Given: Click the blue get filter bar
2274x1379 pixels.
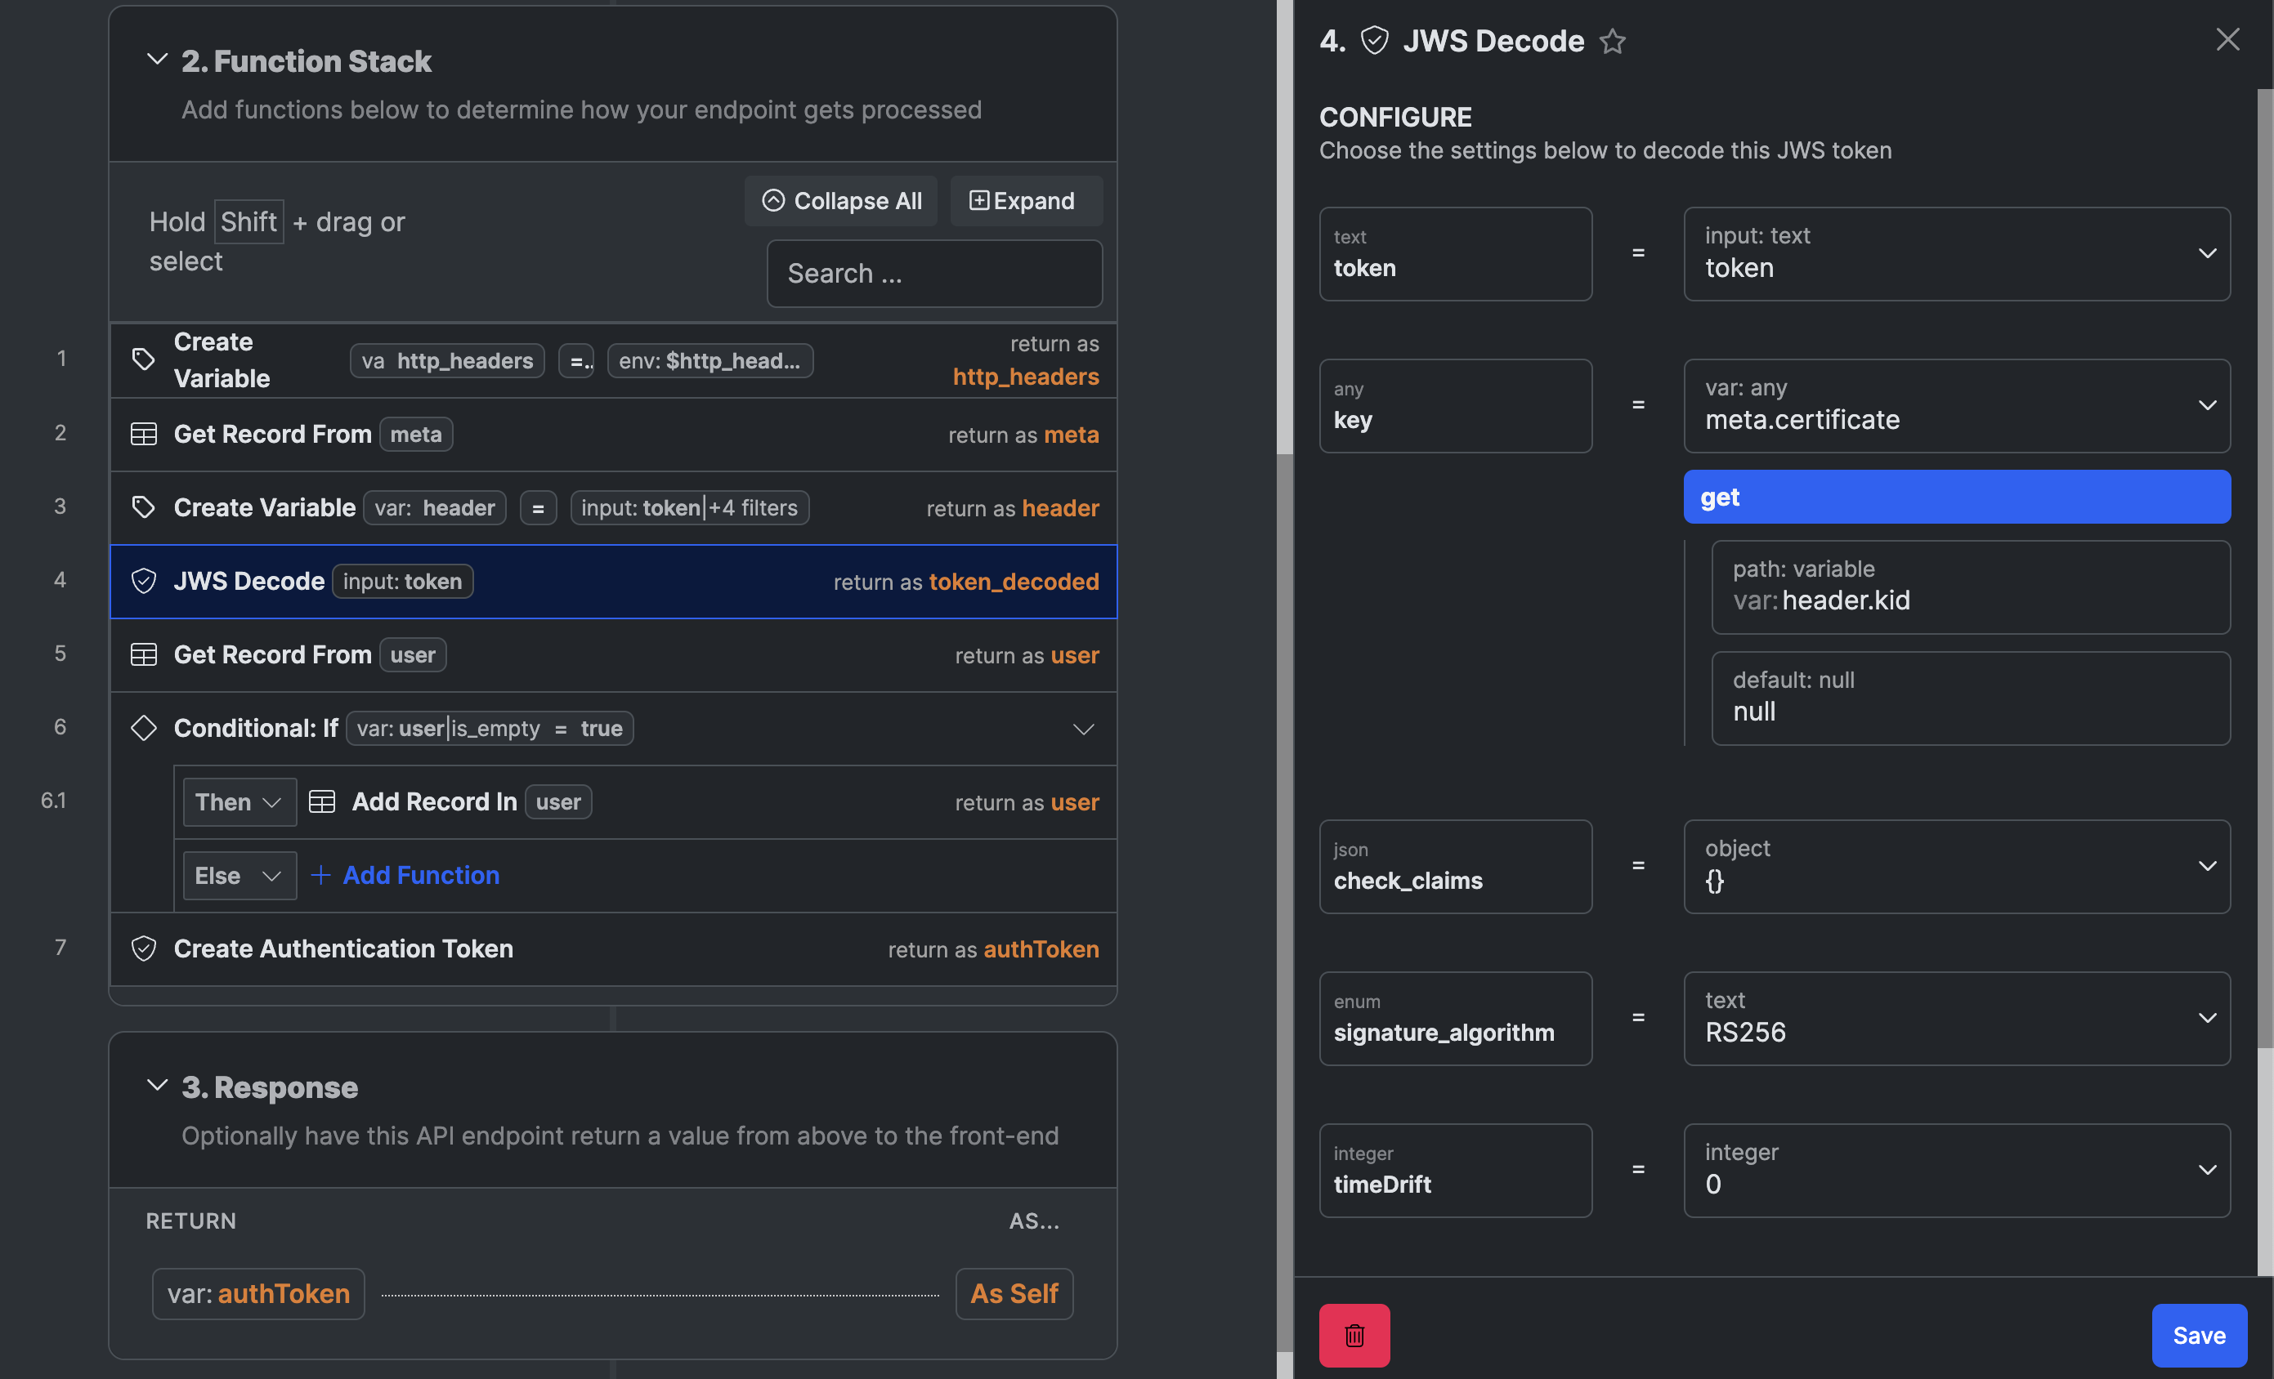Looking at the screenshot, I should click(1957, 496).
